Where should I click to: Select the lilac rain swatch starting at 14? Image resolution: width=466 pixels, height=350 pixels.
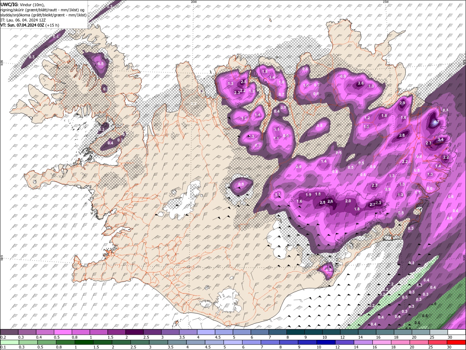pyautogui.click(x=363, y=342)
